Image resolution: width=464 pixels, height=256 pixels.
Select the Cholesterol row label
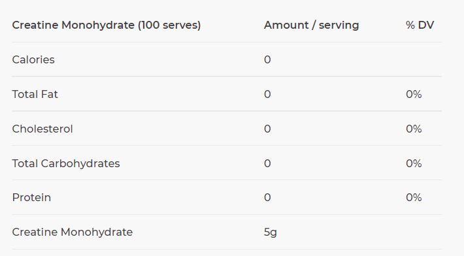click(42, 129)
